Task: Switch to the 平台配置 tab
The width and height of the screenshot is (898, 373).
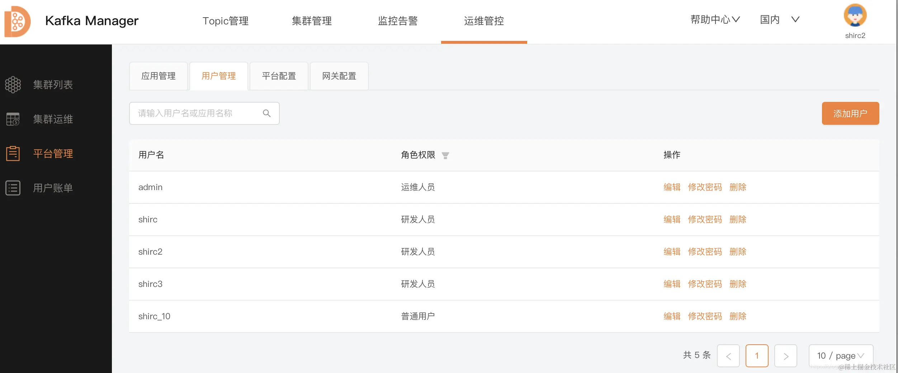Action: click(279, 76)
